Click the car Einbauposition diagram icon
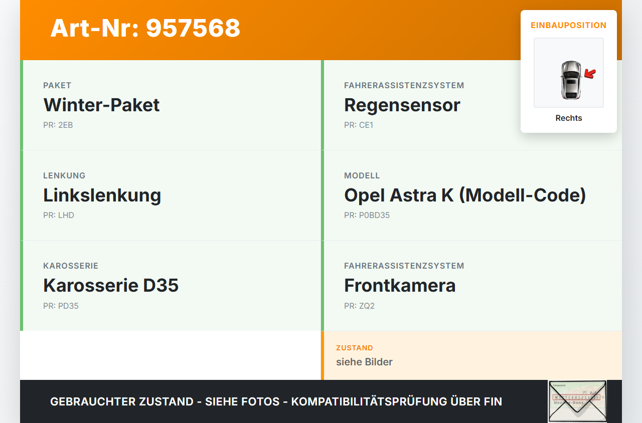The height and width of the screenshot is (423, 642). tap(568, 73)
